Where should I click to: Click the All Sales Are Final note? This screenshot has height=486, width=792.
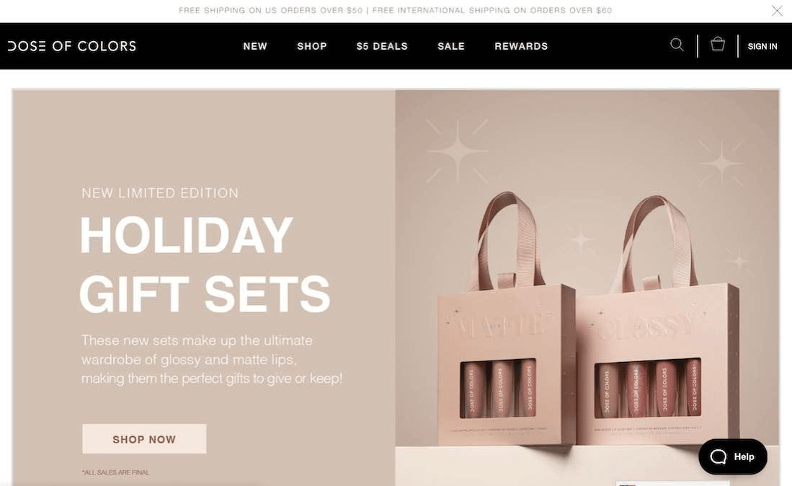click(x=116, y=472)
